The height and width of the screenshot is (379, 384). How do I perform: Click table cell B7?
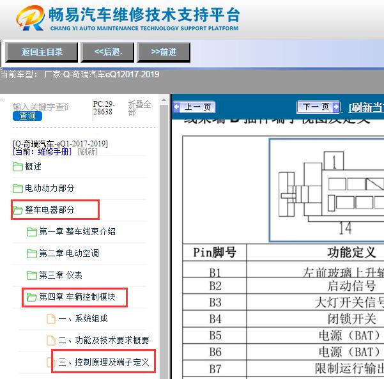(215, 369)
